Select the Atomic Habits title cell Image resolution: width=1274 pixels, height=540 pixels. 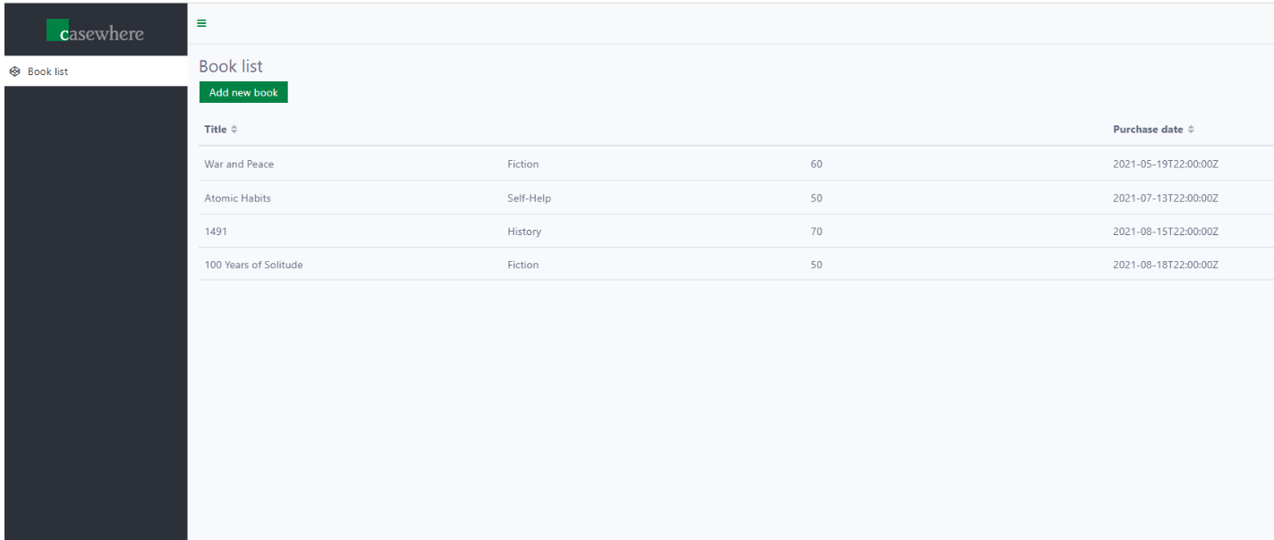[237, 198]
